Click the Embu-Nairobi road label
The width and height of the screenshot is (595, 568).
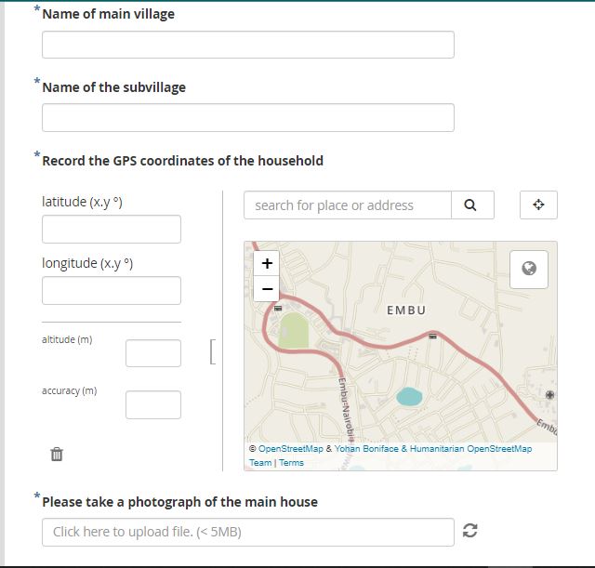pos(347,410)
